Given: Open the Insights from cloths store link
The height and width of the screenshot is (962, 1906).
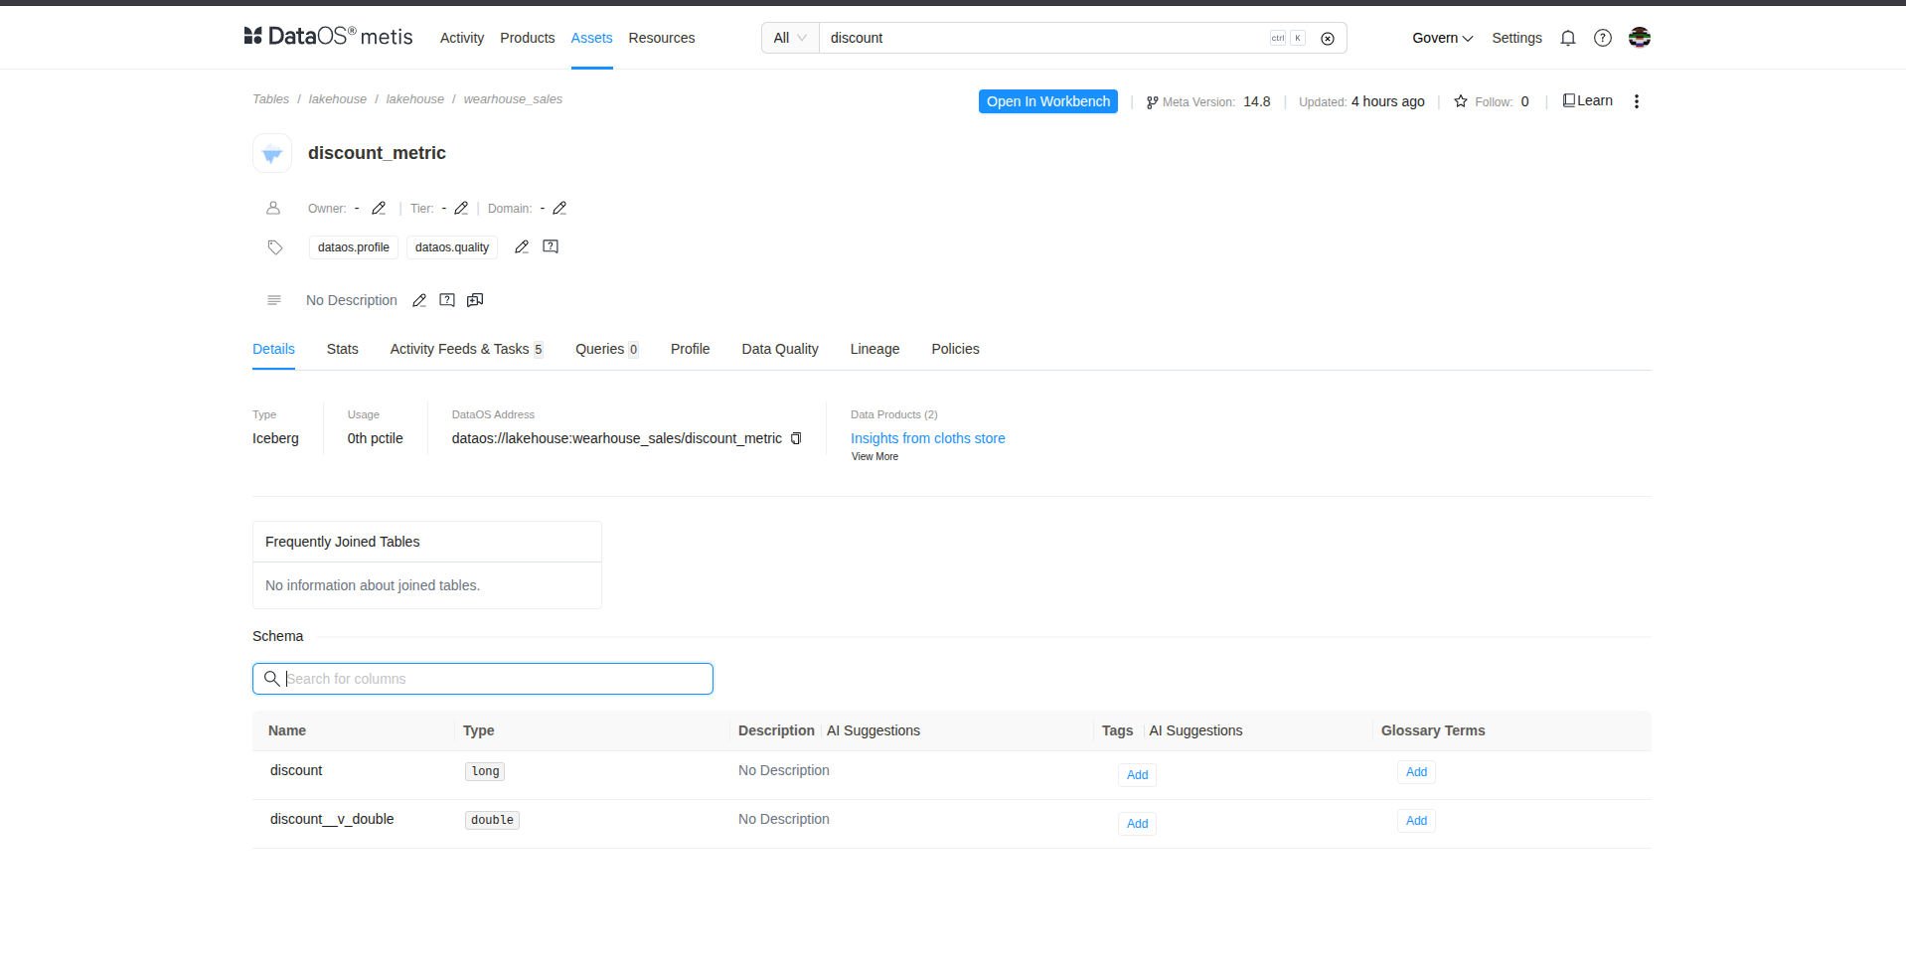Looking at the screenshot, I should 926,438.
